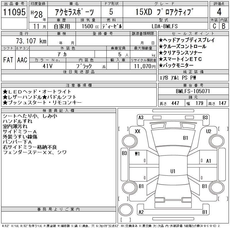This screenshot has width=230, height=230.
Task: Click the hood B1 damage mark
Action: pos(185,138)
